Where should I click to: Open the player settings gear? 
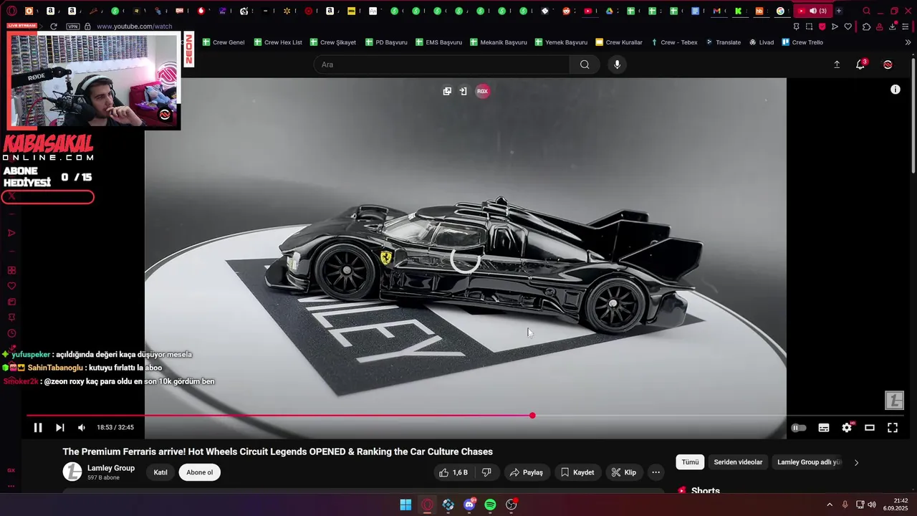[847, 428]
